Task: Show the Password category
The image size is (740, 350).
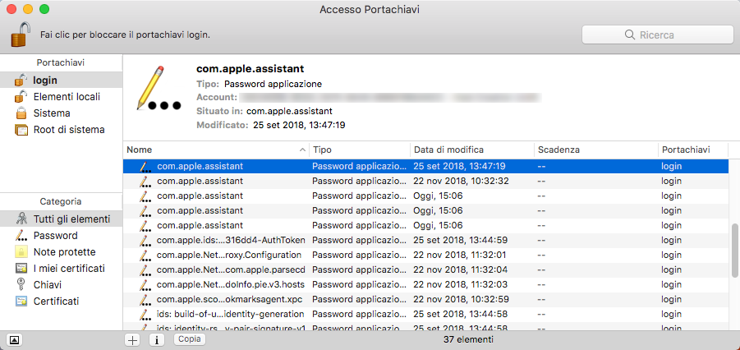Action: click(55, 236)
